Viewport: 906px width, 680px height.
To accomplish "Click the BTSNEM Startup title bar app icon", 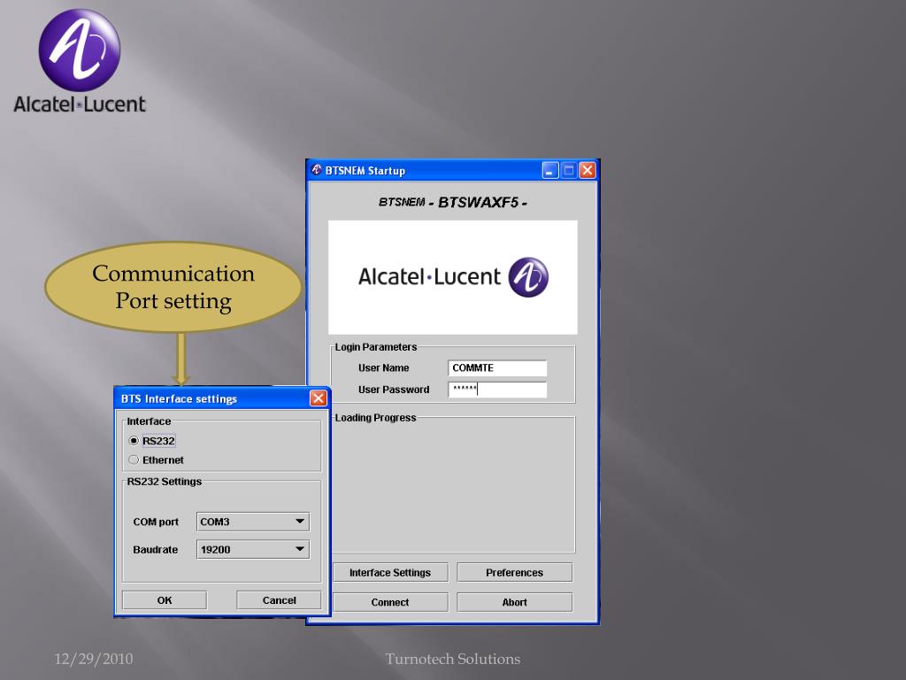I will pos(316,170).
